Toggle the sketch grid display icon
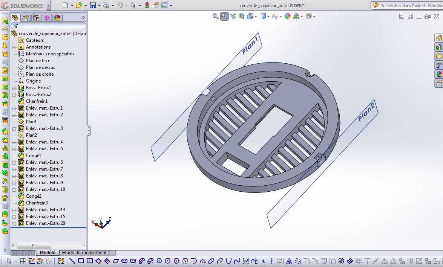The width and height of the screenshot is (443, 267). [x=23, y=261]
